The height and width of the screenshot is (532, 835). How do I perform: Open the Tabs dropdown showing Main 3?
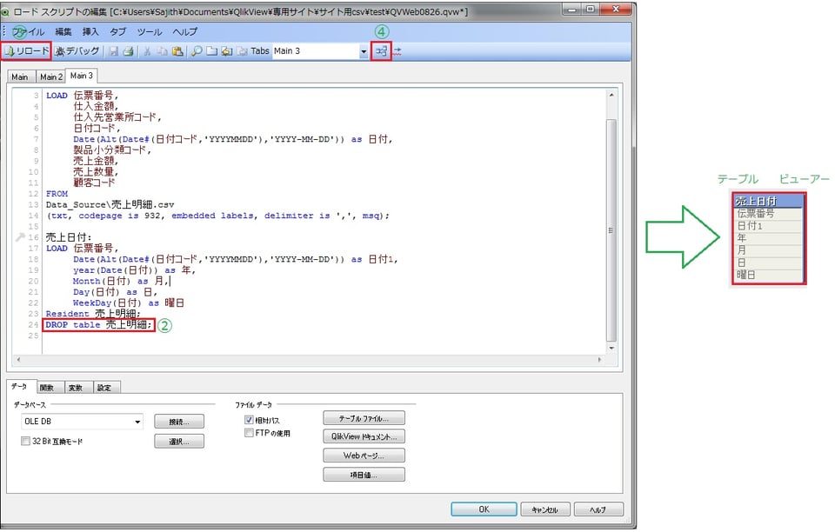pos(364,50)
